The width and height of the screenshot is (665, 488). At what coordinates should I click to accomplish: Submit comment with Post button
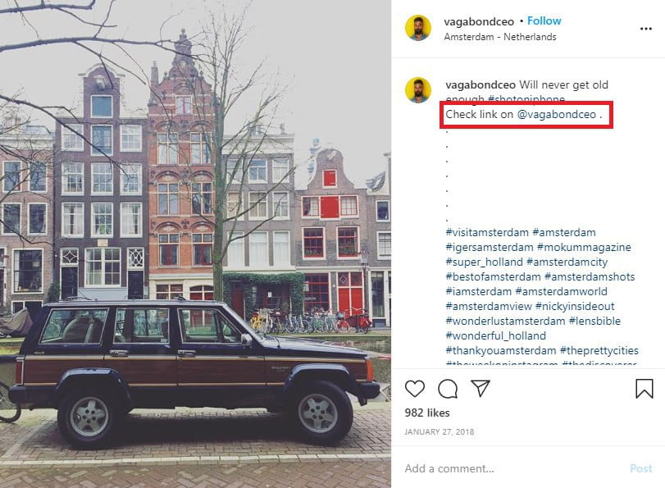coord(641,468)
